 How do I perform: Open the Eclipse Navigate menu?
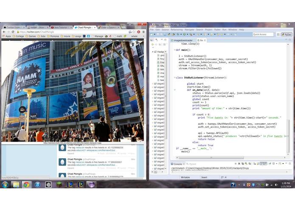(x=189, y=30)
